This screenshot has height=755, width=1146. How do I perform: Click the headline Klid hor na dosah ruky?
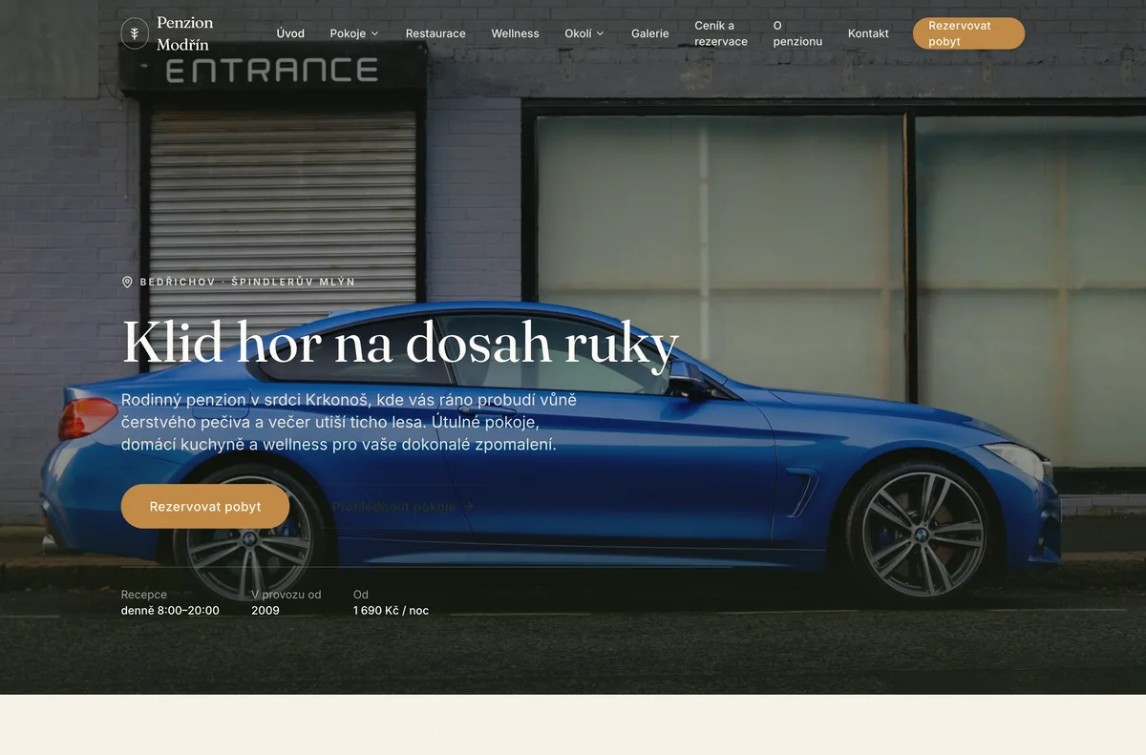[x=400, y=342]
